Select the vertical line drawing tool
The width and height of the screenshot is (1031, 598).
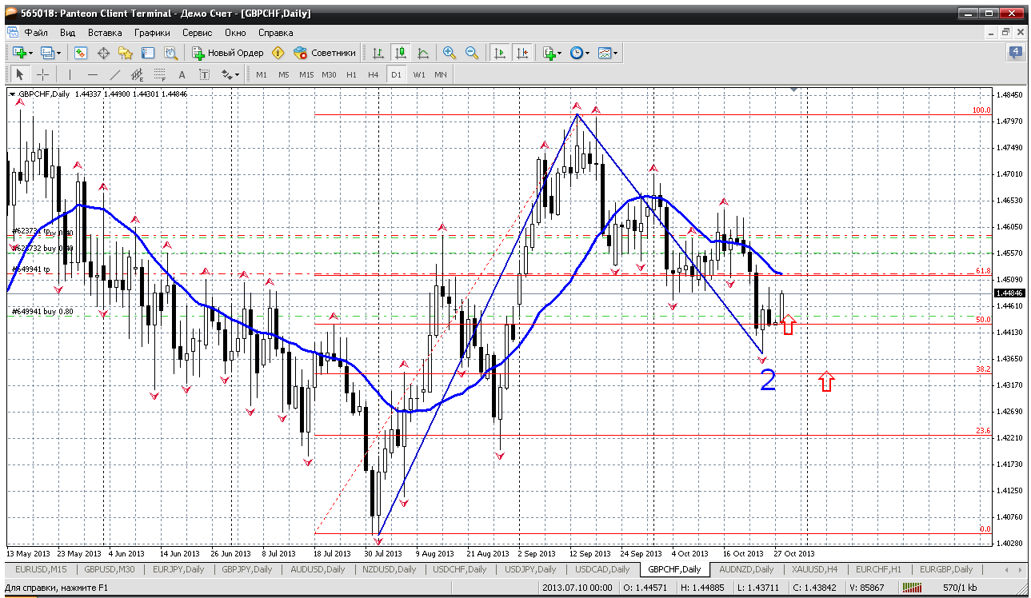click(70, 74)
